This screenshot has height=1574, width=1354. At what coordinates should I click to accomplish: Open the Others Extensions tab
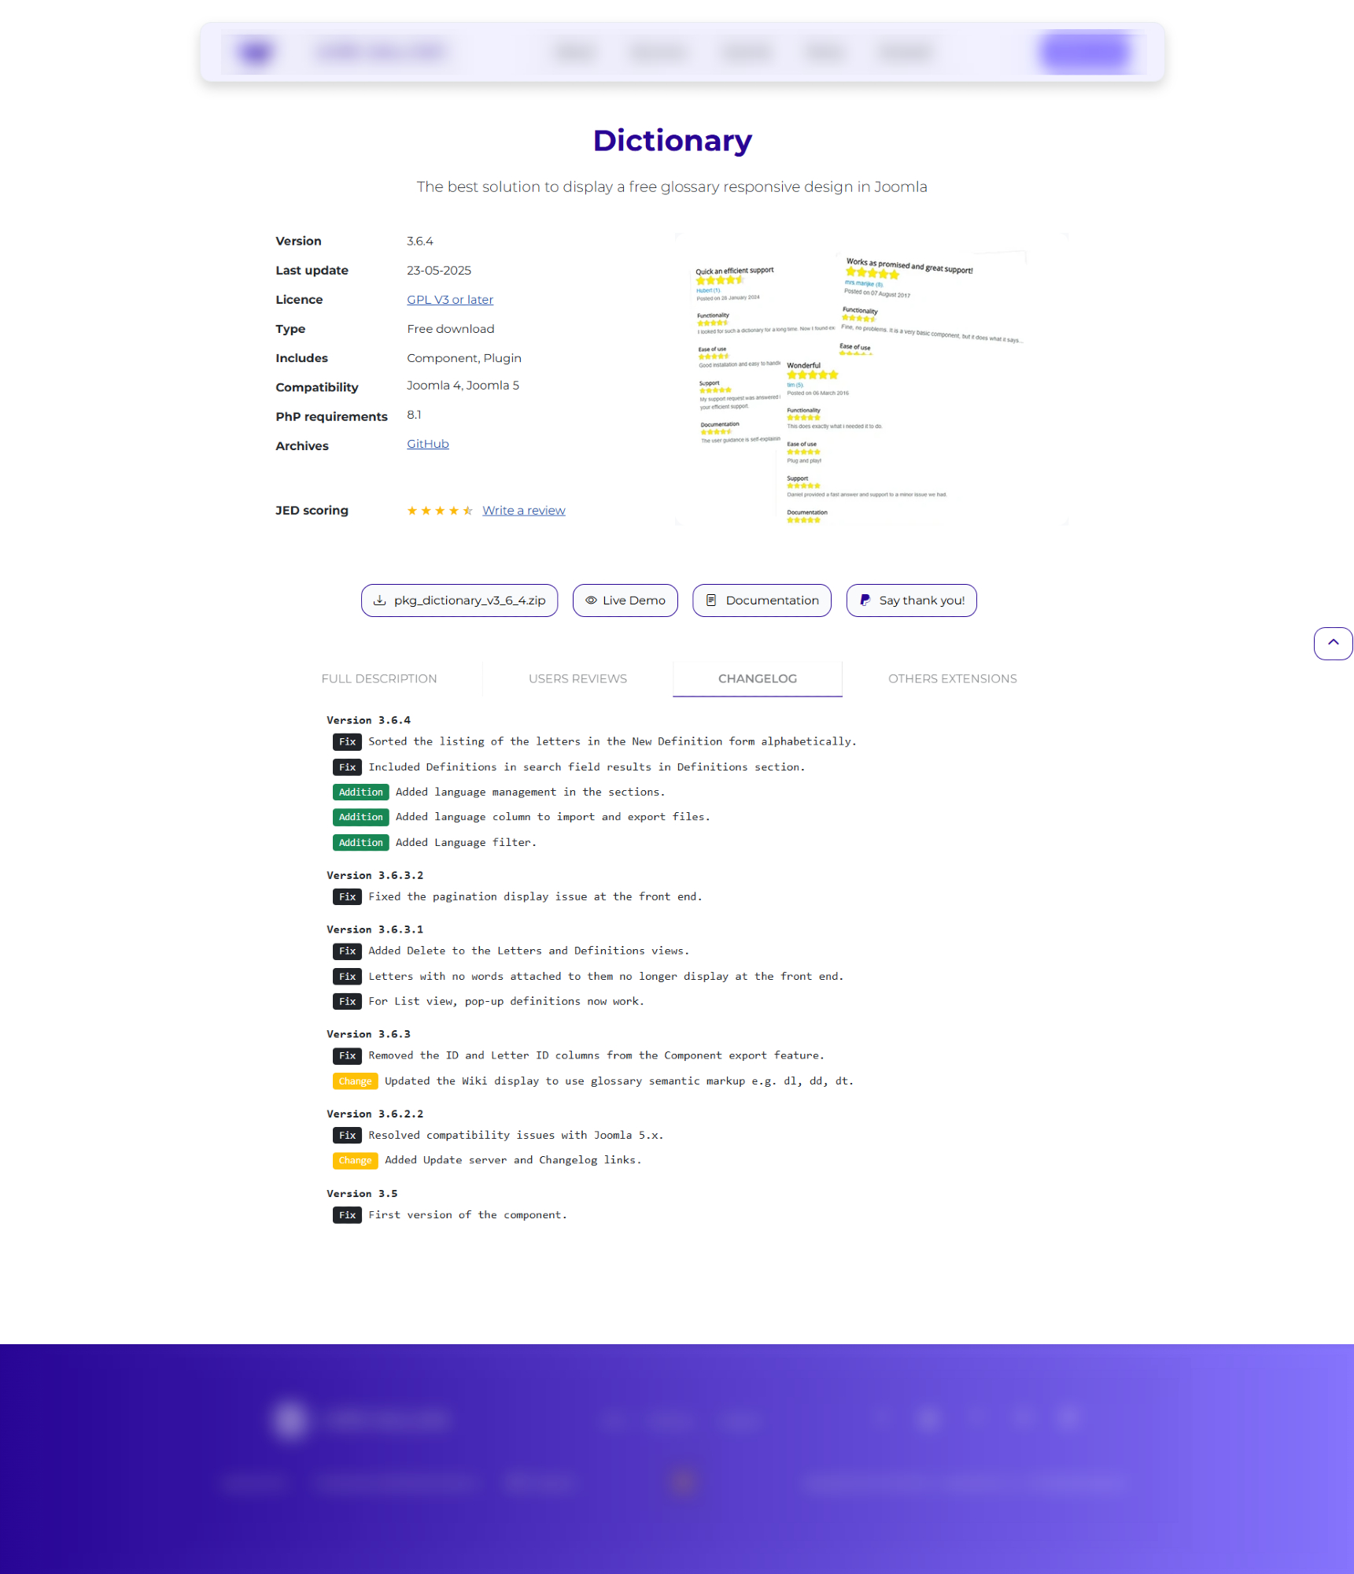click(x=952, y=678)
